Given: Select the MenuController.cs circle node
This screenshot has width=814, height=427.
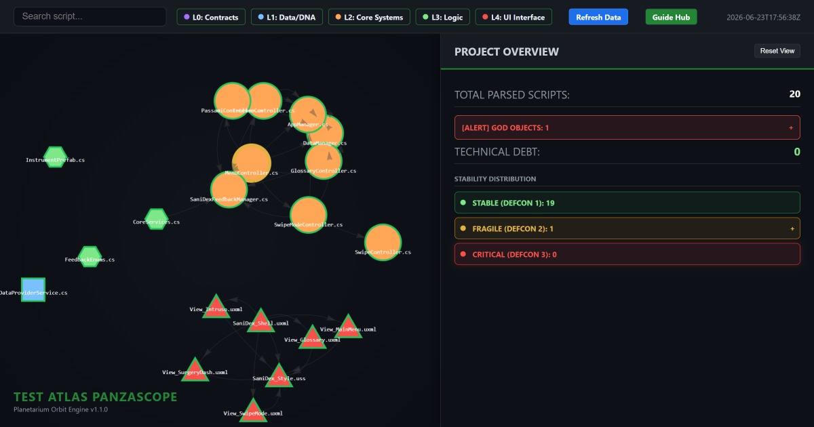Looking at the screenshot, I should [x=252, y=163].
